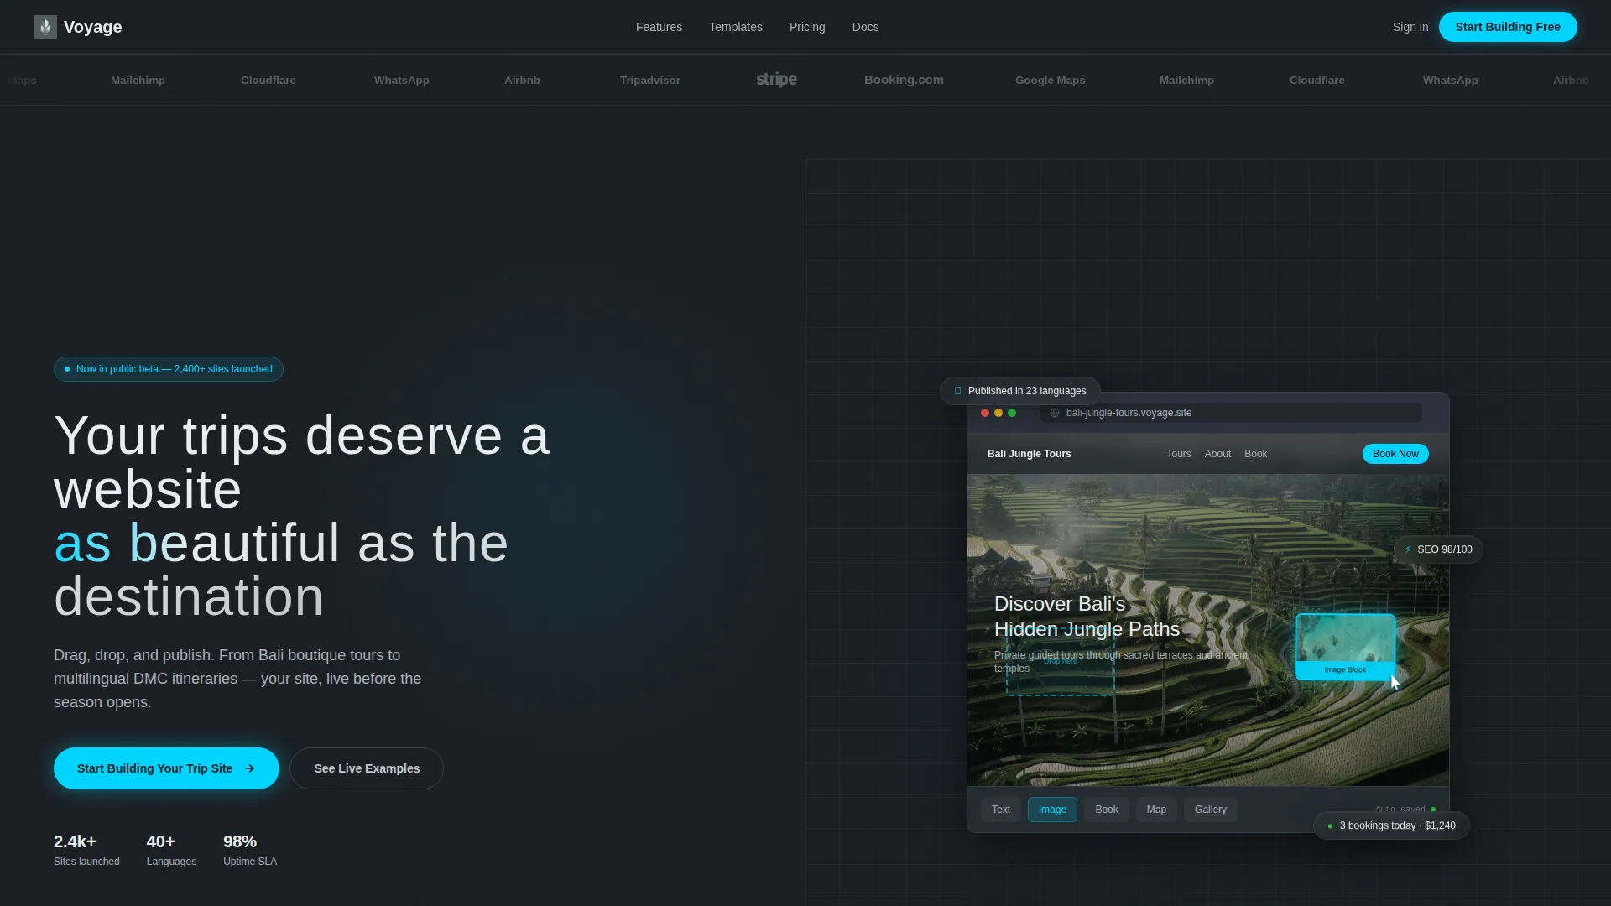Click the first Google Maps partner label
This screenshot has height=906, width=1611.
1050,81
